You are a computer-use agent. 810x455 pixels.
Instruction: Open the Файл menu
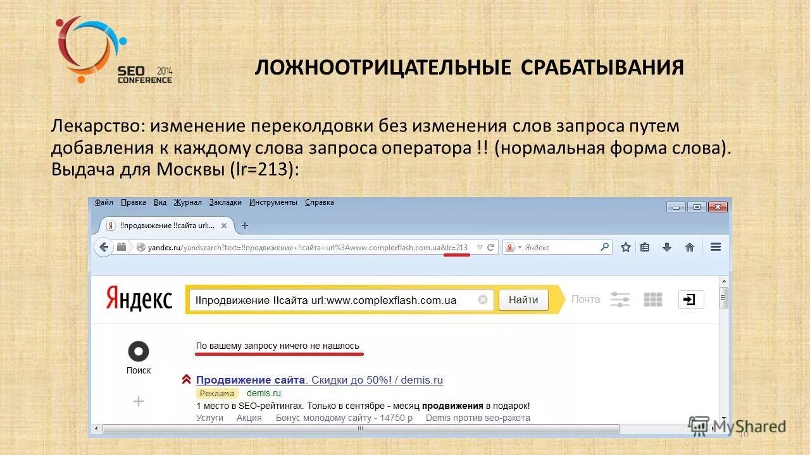tap(104, 202)
